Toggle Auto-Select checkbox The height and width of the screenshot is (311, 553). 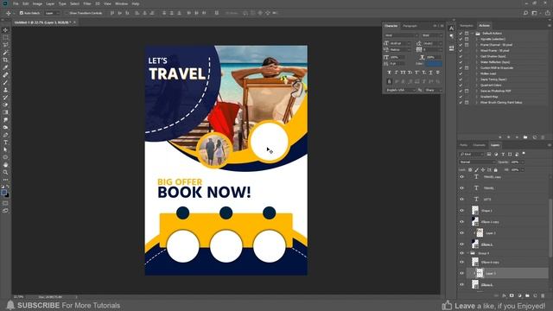click(x=22, y=13)
